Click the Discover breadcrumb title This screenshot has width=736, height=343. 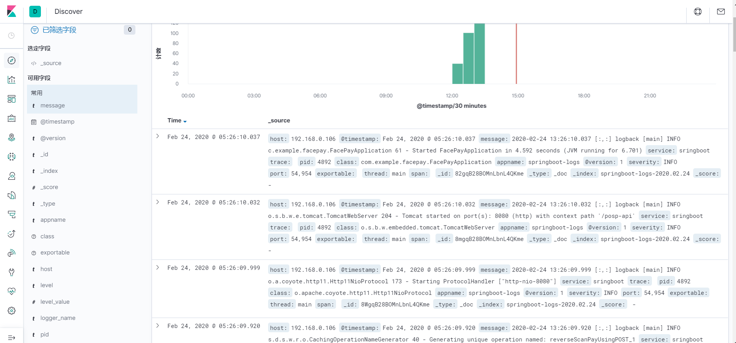pyautogui.click(x=68, y=12)
